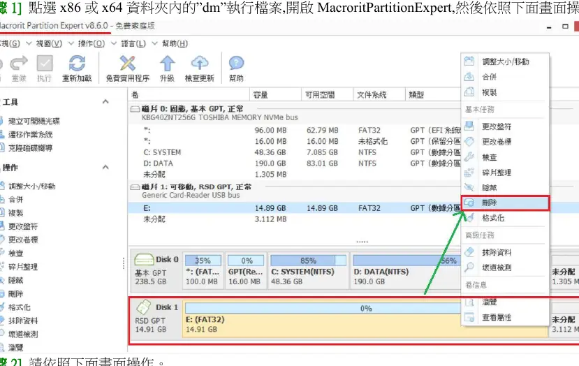This screenshot has width=579, height=366.
Task: Choose 調整大小/移動 in the context menu
Action: pyautogui.click(x=505, y=61)
